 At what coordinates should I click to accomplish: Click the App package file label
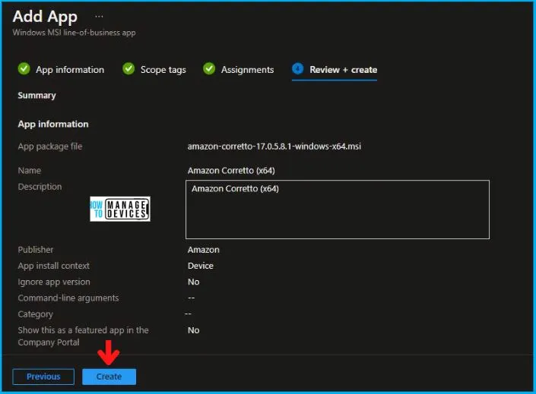point(50,147)
